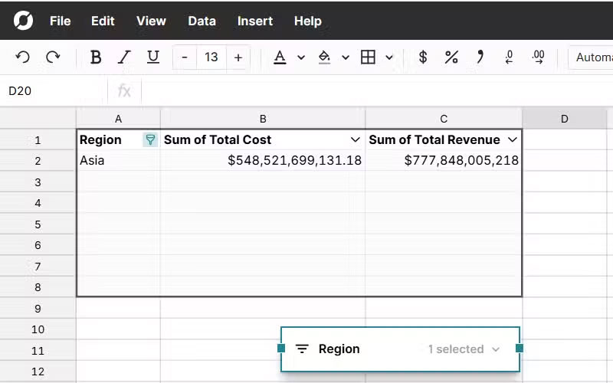
Task: Decrease decimal places
Action: 509,57
